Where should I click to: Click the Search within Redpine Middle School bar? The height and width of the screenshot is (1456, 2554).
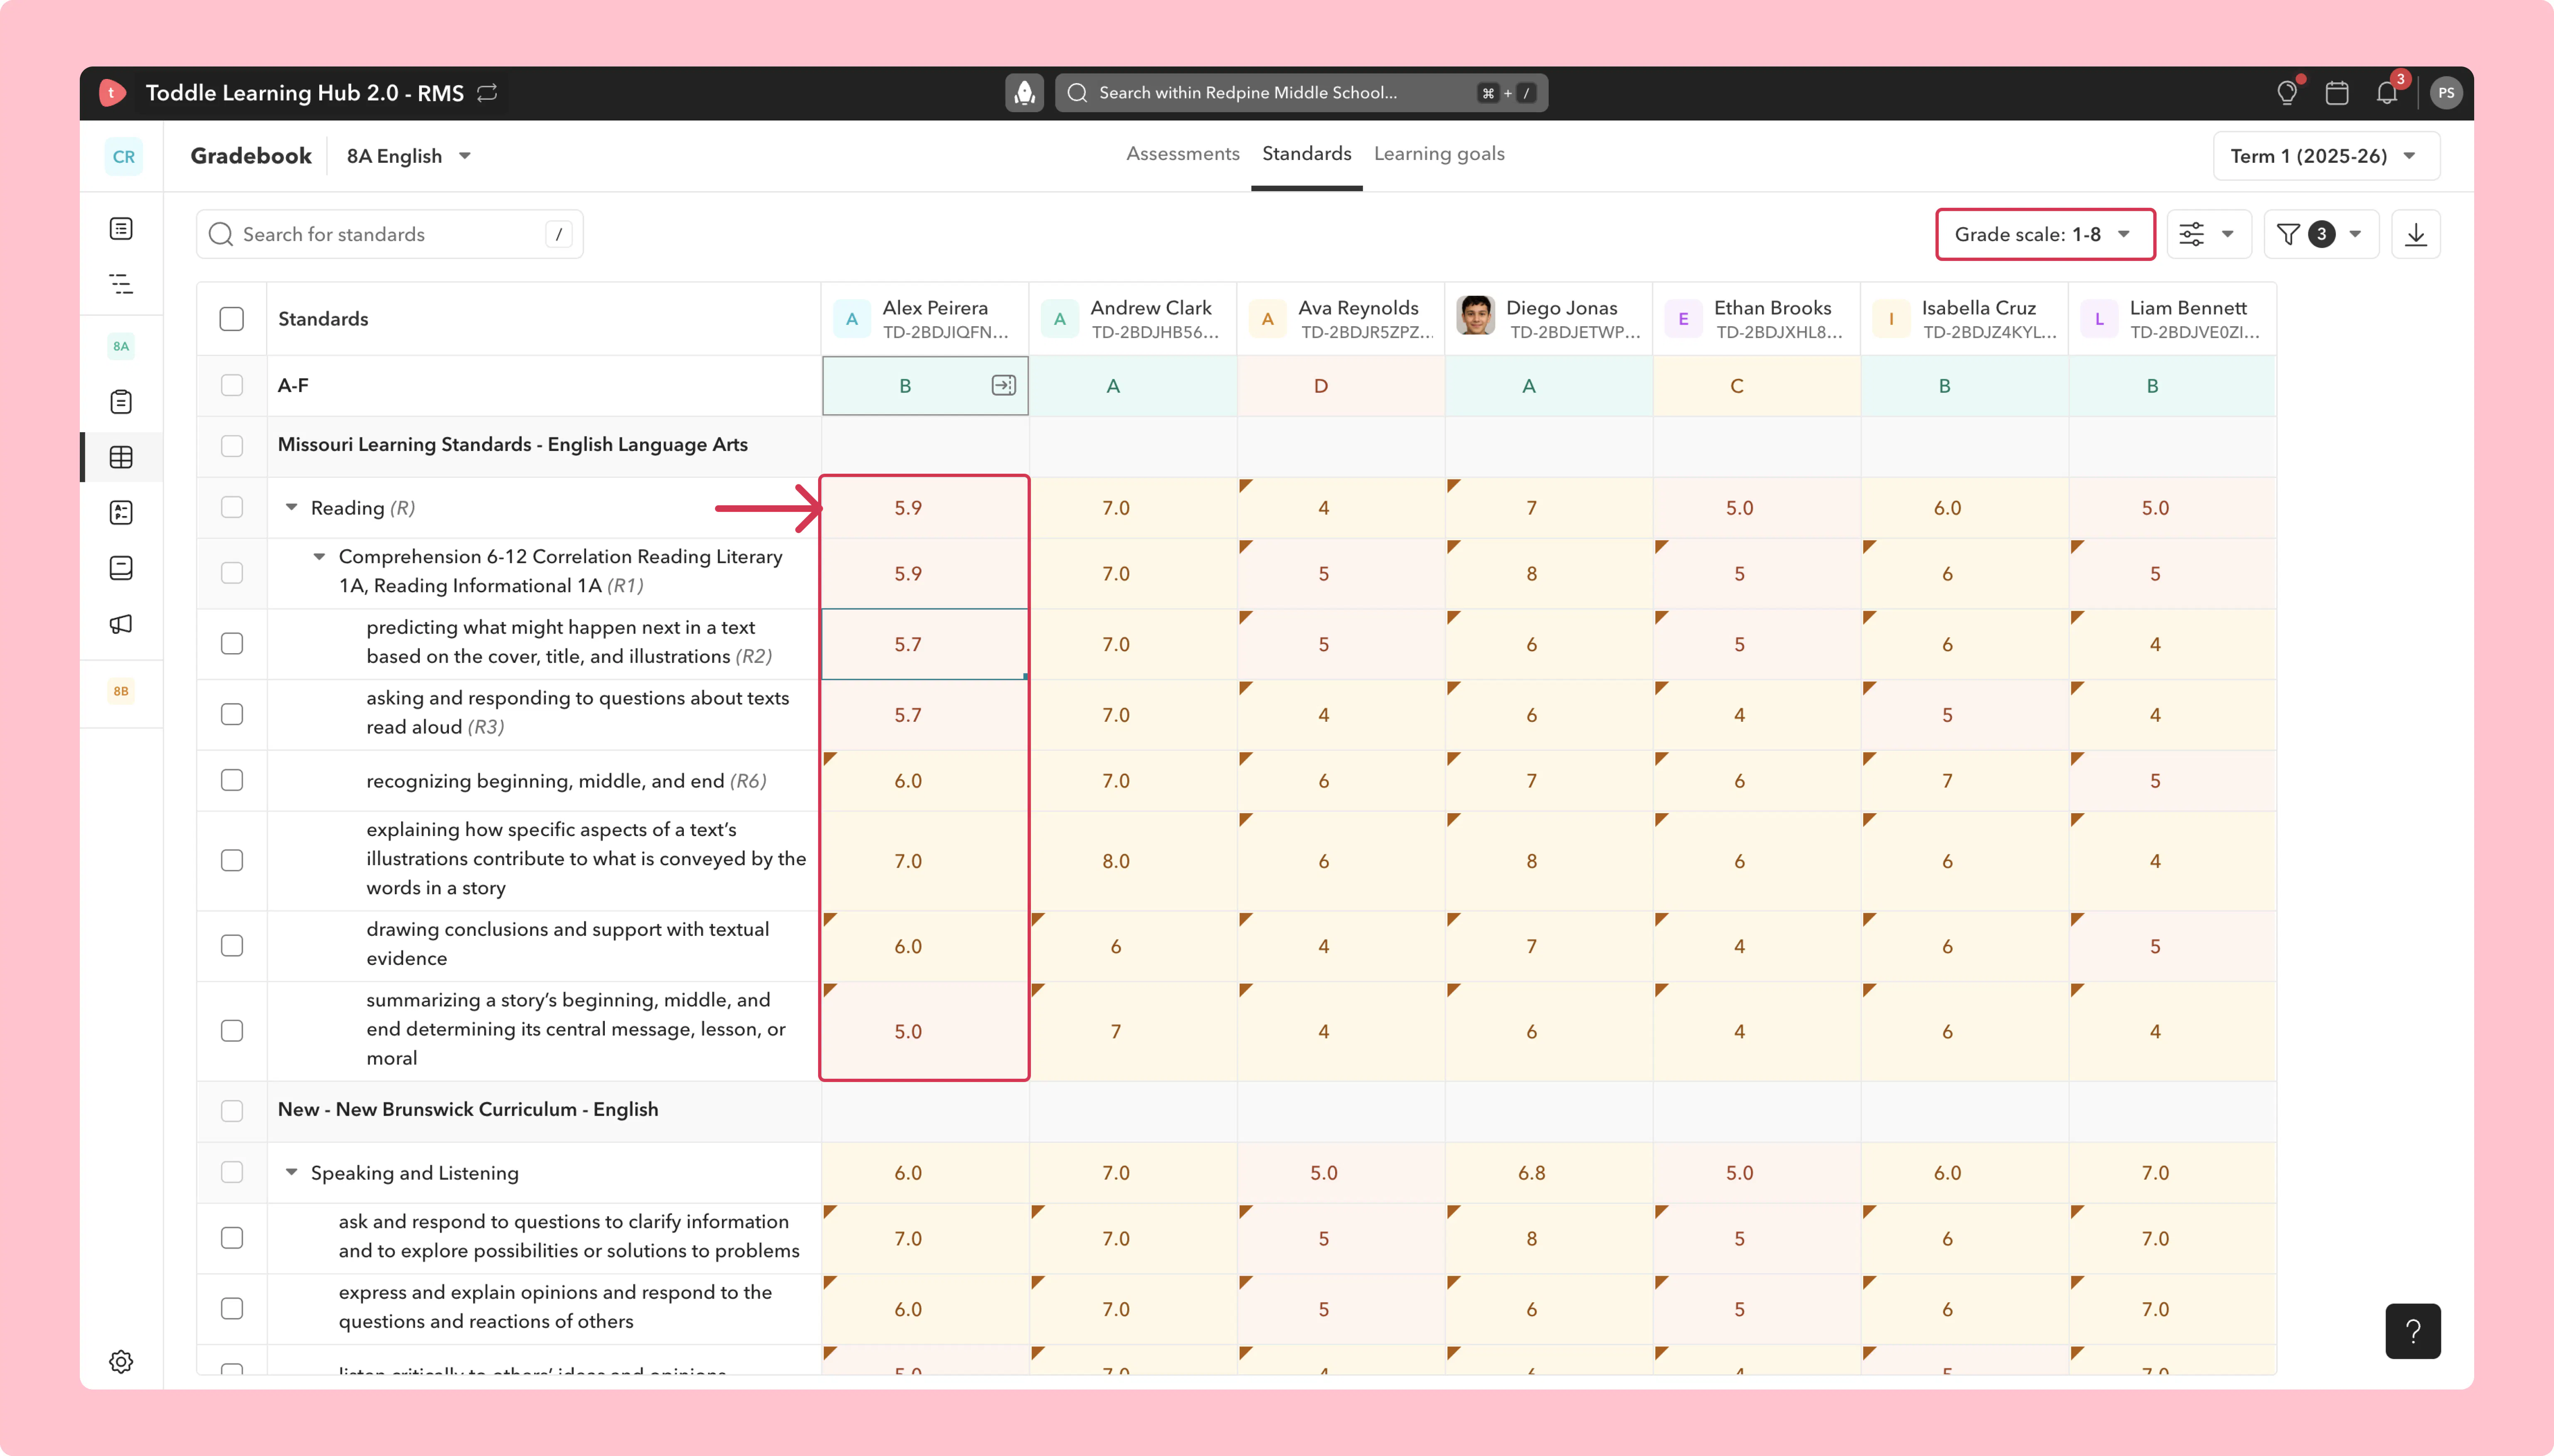(1302, 93)
